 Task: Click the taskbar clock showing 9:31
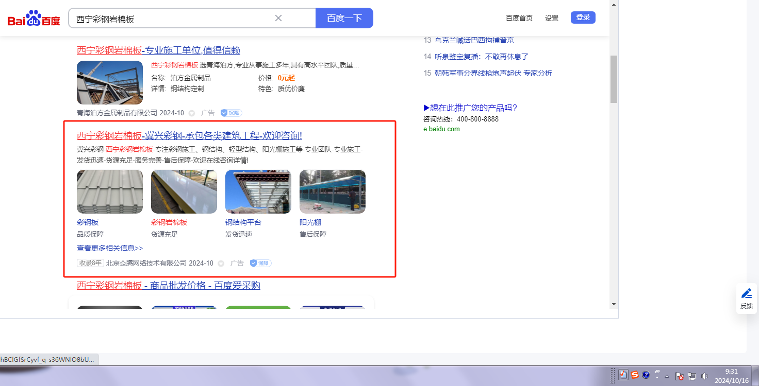[731, 376]
